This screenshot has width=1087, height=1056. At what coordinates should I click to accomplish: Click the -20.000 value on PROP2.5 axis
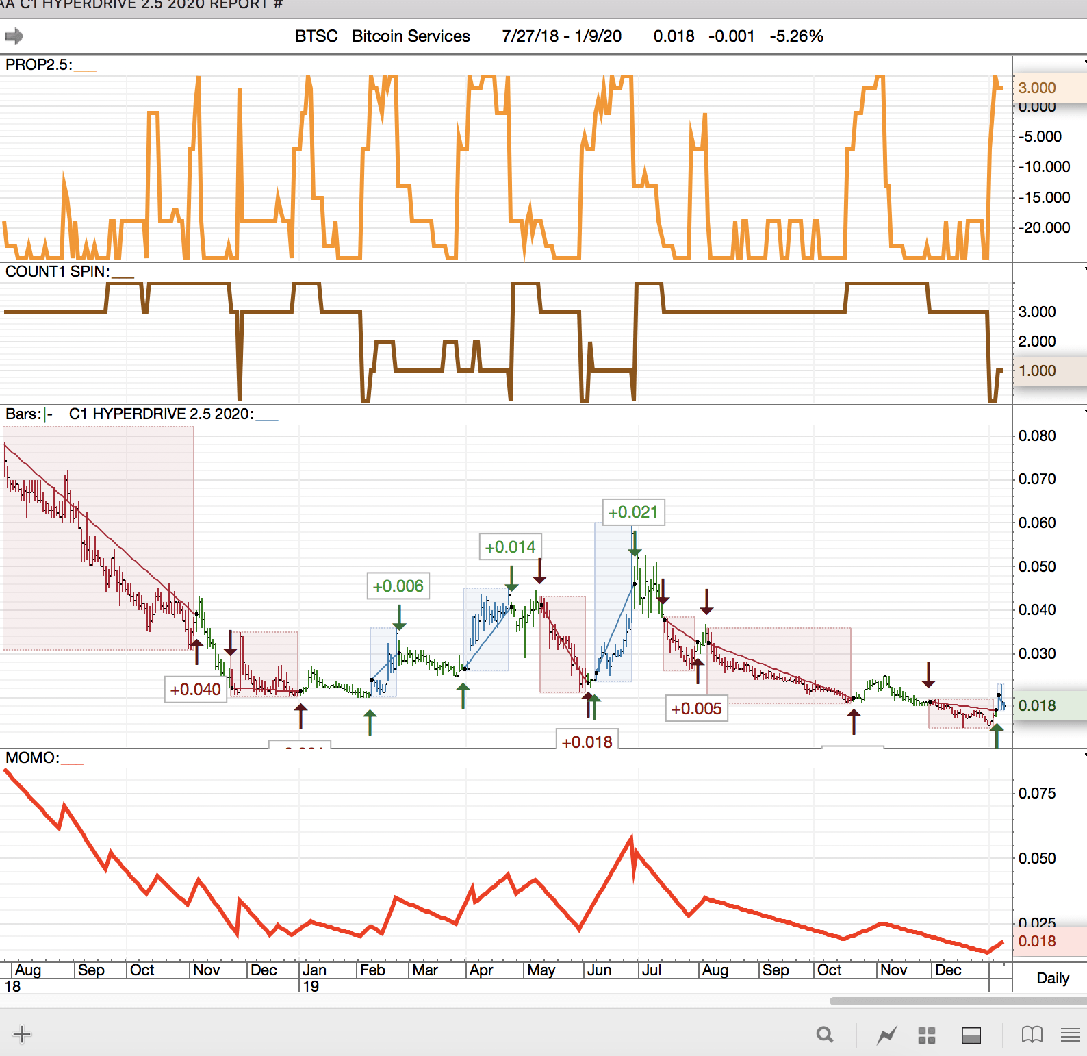[x=1045, y=228]
